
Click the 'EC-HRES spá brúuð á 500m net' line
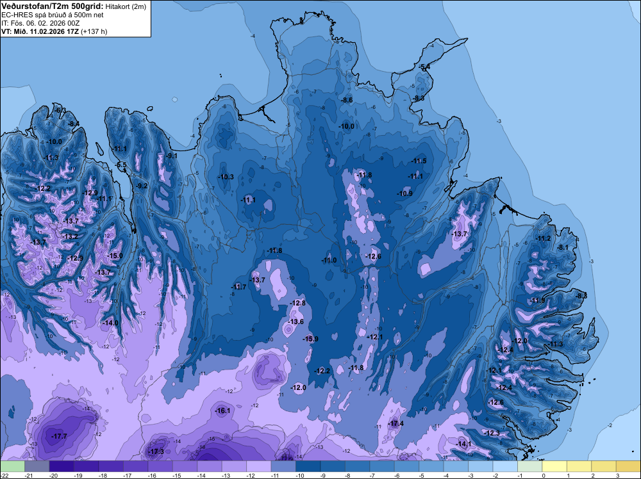tap(53, 15)
